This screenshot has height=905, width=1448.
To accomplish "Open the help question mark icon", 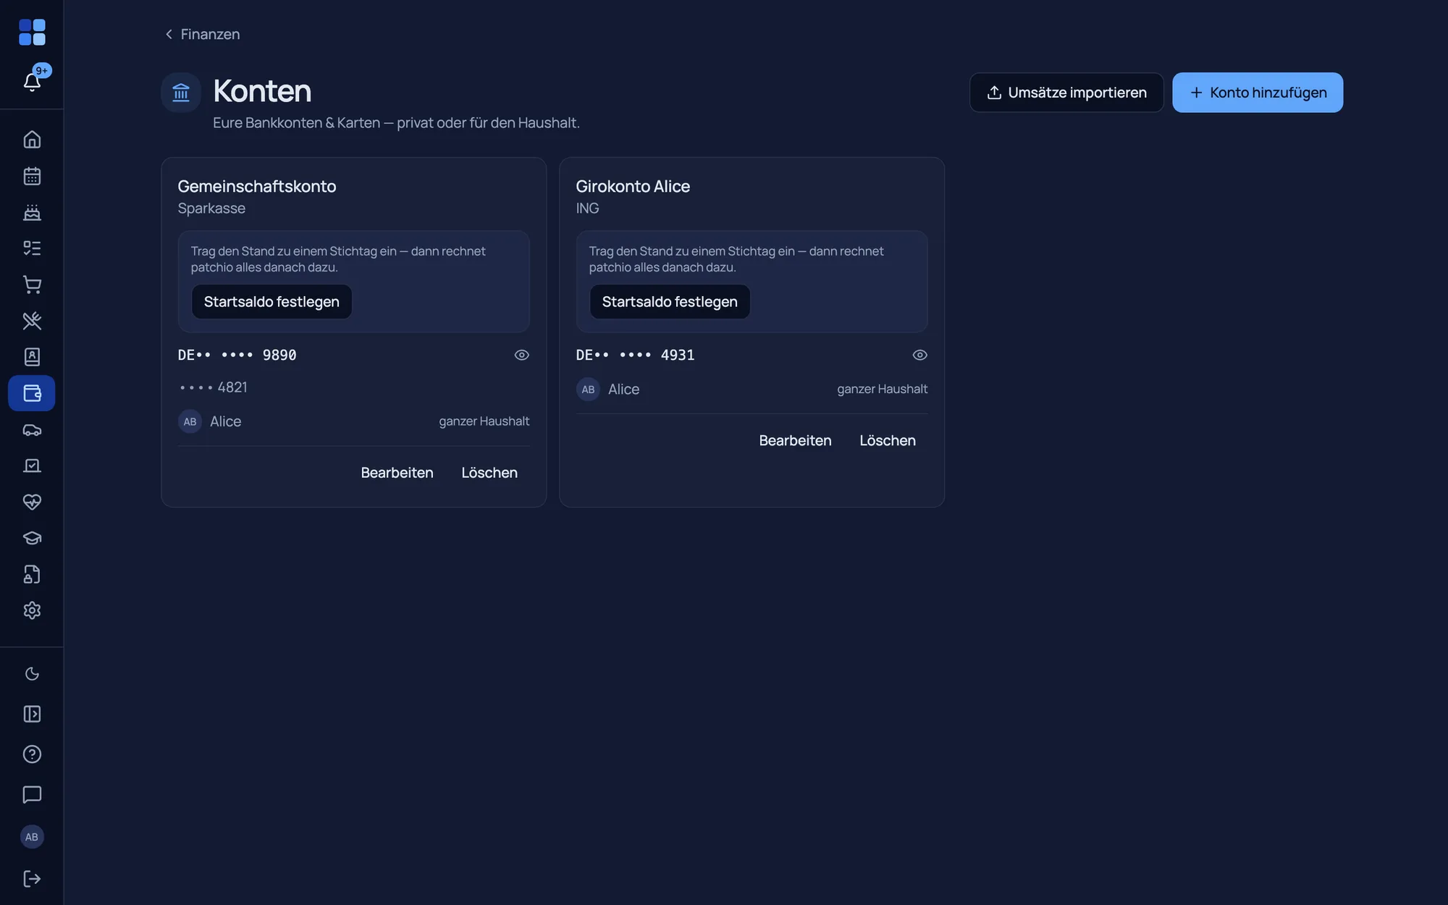I will click(32, 754).
